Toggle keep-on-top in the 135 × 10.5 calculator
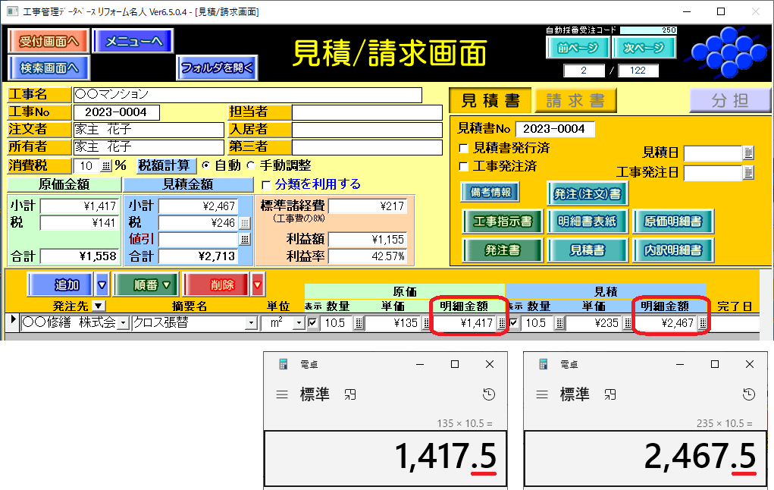 [x=350, y=394]
